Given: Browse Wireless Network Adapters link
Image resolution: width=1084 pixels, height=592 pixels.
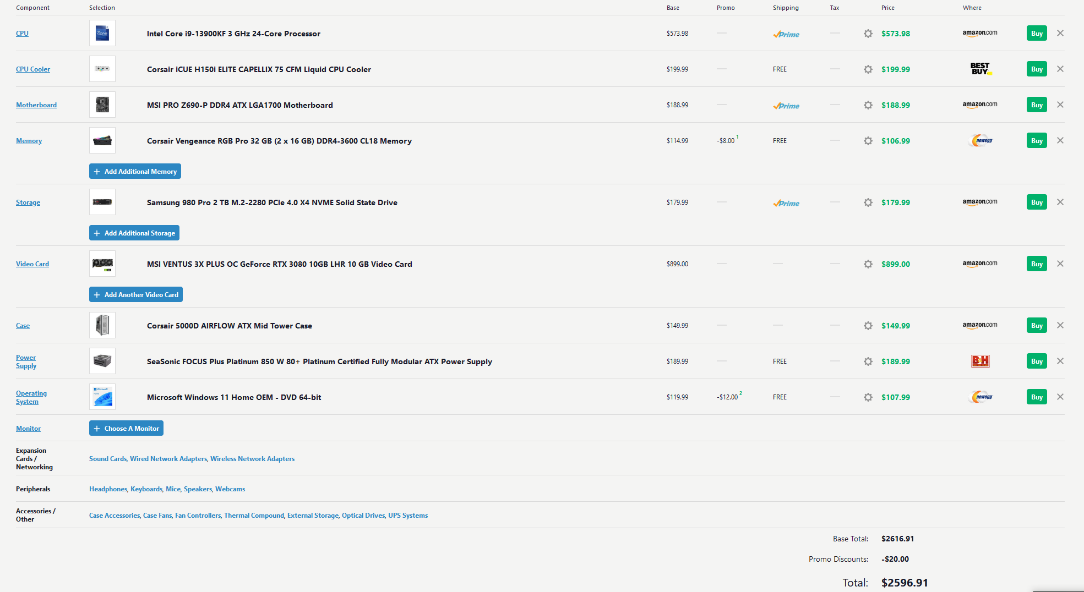Looking at the screenshot, I should pos(252,459).
